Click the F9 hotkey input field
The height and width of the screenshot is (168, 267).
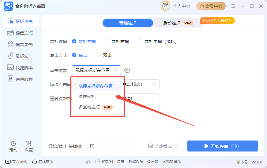pos(110,146)
